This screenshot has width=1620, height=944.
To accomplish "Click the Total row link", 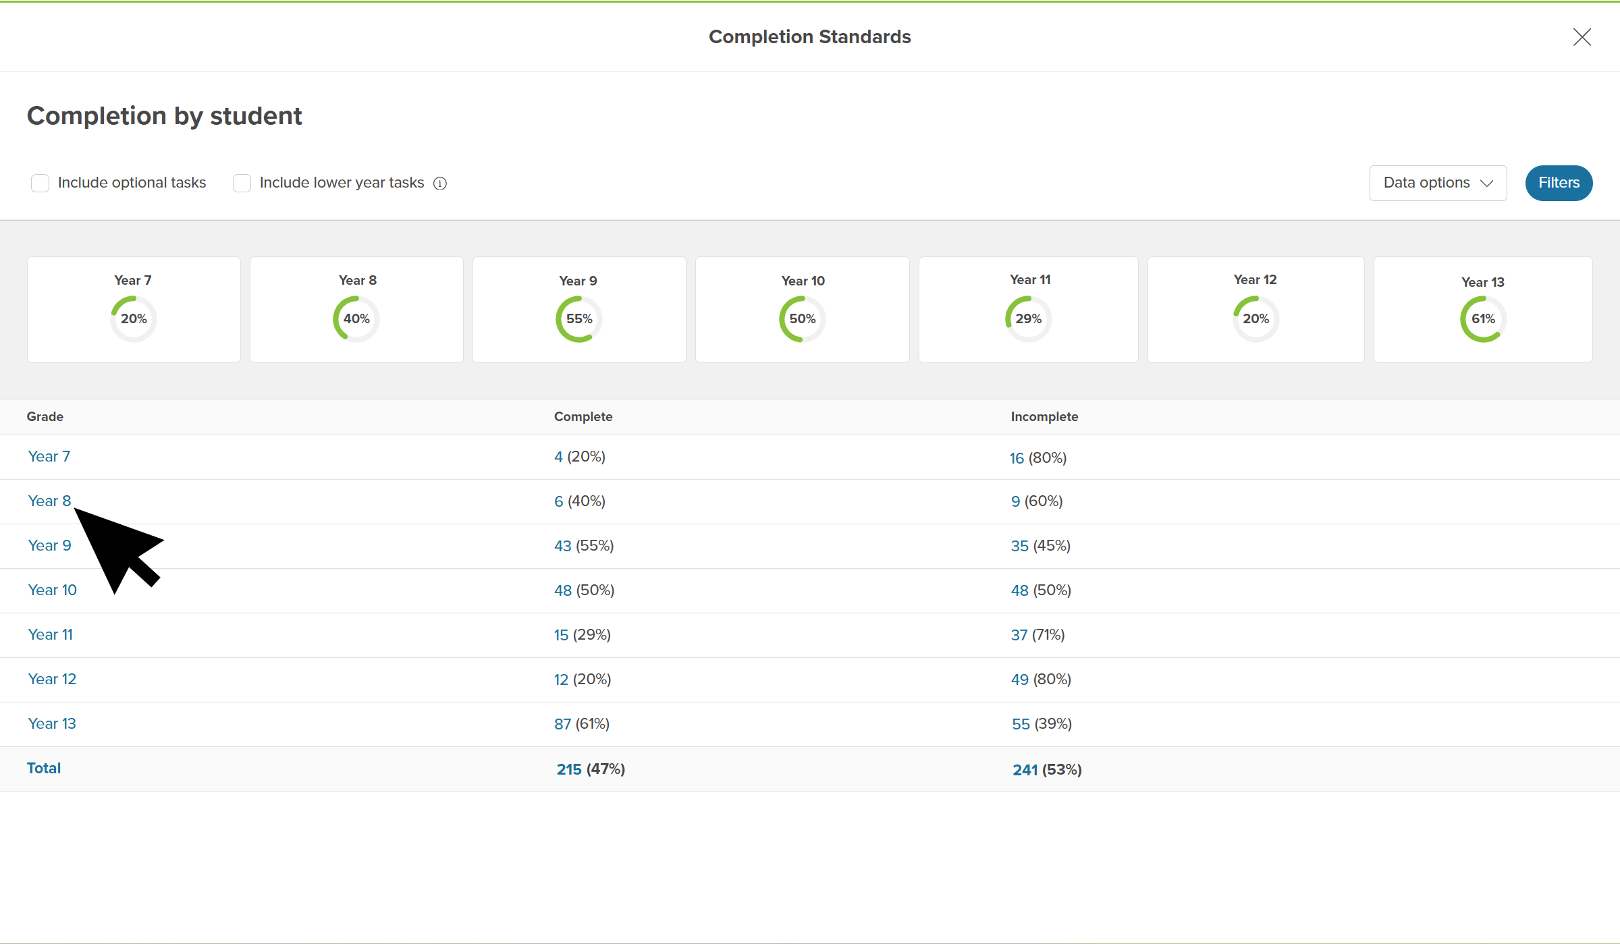I will coord(44,768).
